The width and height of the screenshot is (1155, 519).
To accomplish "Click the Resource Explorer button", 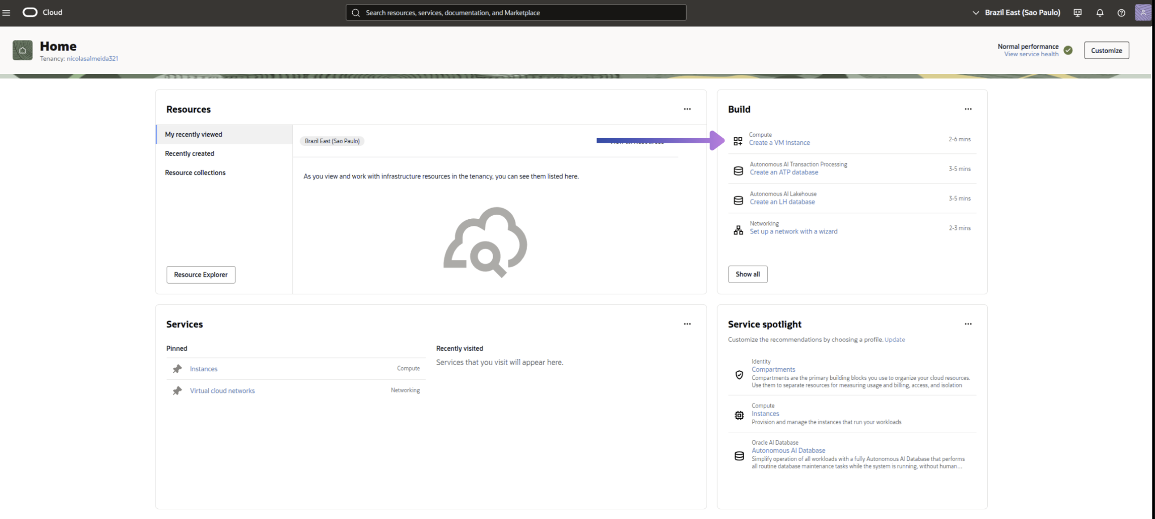I will 201,274.
